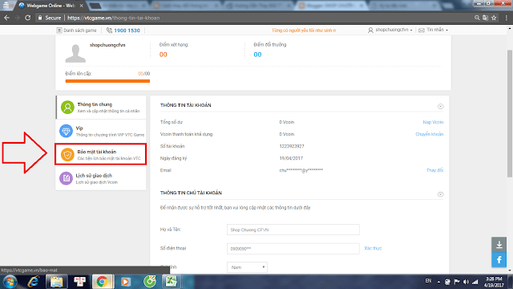Click the phone icon beside 1900 1530
This screenshot has height=289, width=513.
(109, 31)
